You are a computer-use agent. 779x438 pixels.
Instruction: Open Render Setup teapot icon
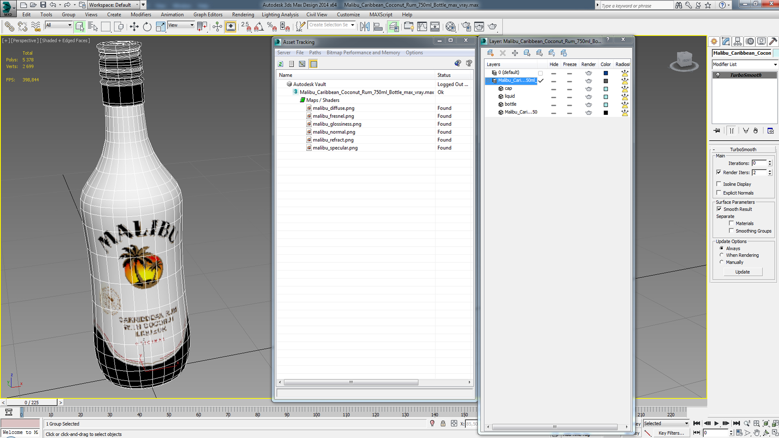(466, 27)
